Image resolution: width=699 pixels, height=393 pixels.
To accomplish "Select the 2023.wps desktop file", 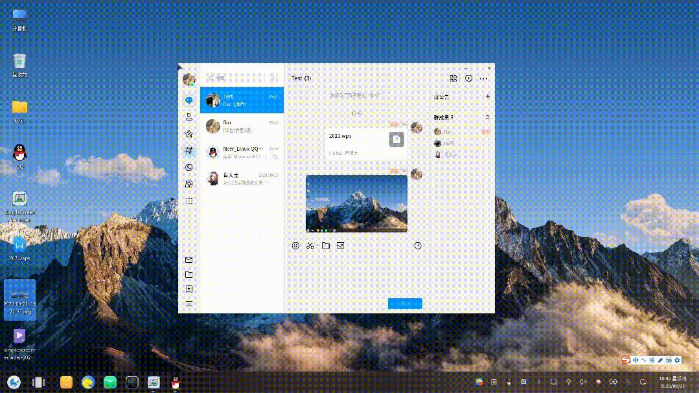I will [x=19, y=249].
